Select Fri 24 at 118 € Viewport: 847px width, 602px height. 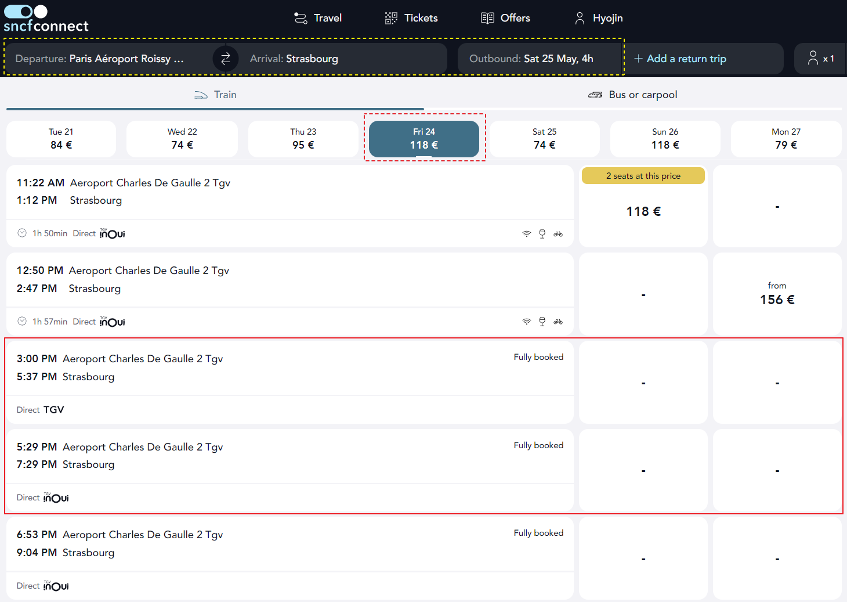(424, 139)
